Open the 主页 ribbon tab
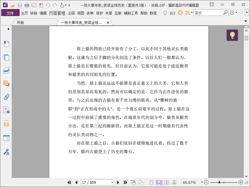The width and height of the screenshot is (250, 187). [24, 13]
